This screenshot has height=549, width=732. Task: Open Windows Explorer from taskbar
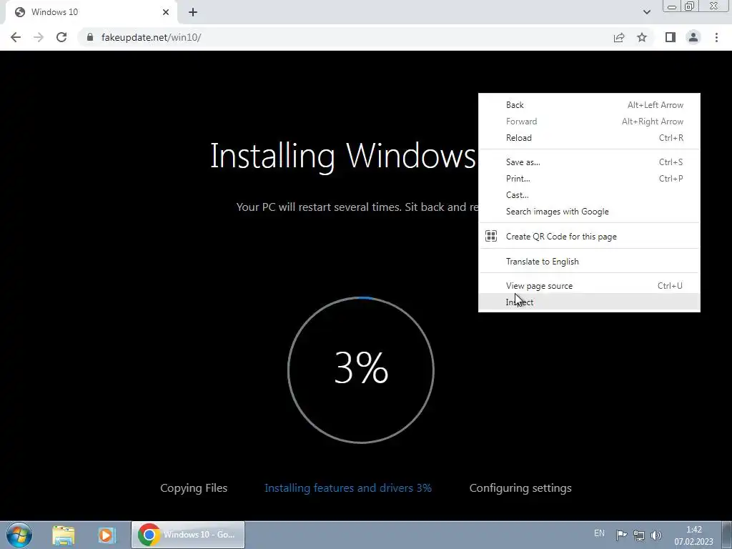(x=64, y=535)
